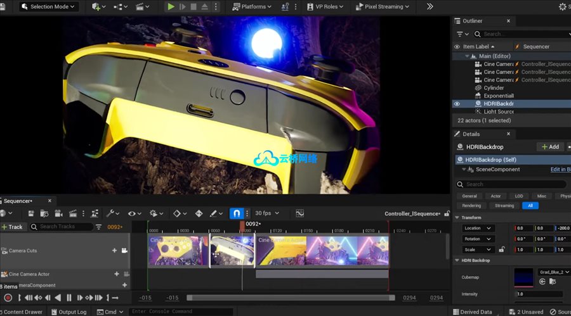This screenshot has height=316, width=571.
Task: Click the Sequencer snapping magnet icon
Action: [x=236, y=213]
